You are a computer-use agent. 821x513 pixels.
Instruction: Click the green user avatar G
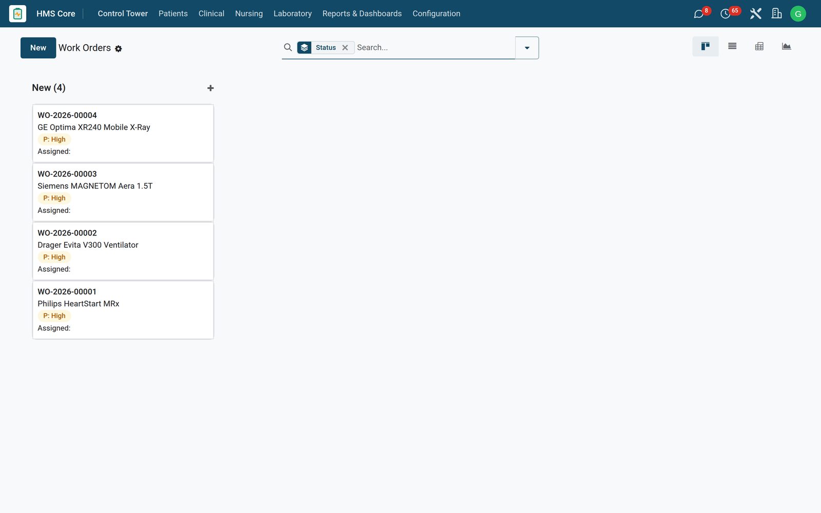798,14
